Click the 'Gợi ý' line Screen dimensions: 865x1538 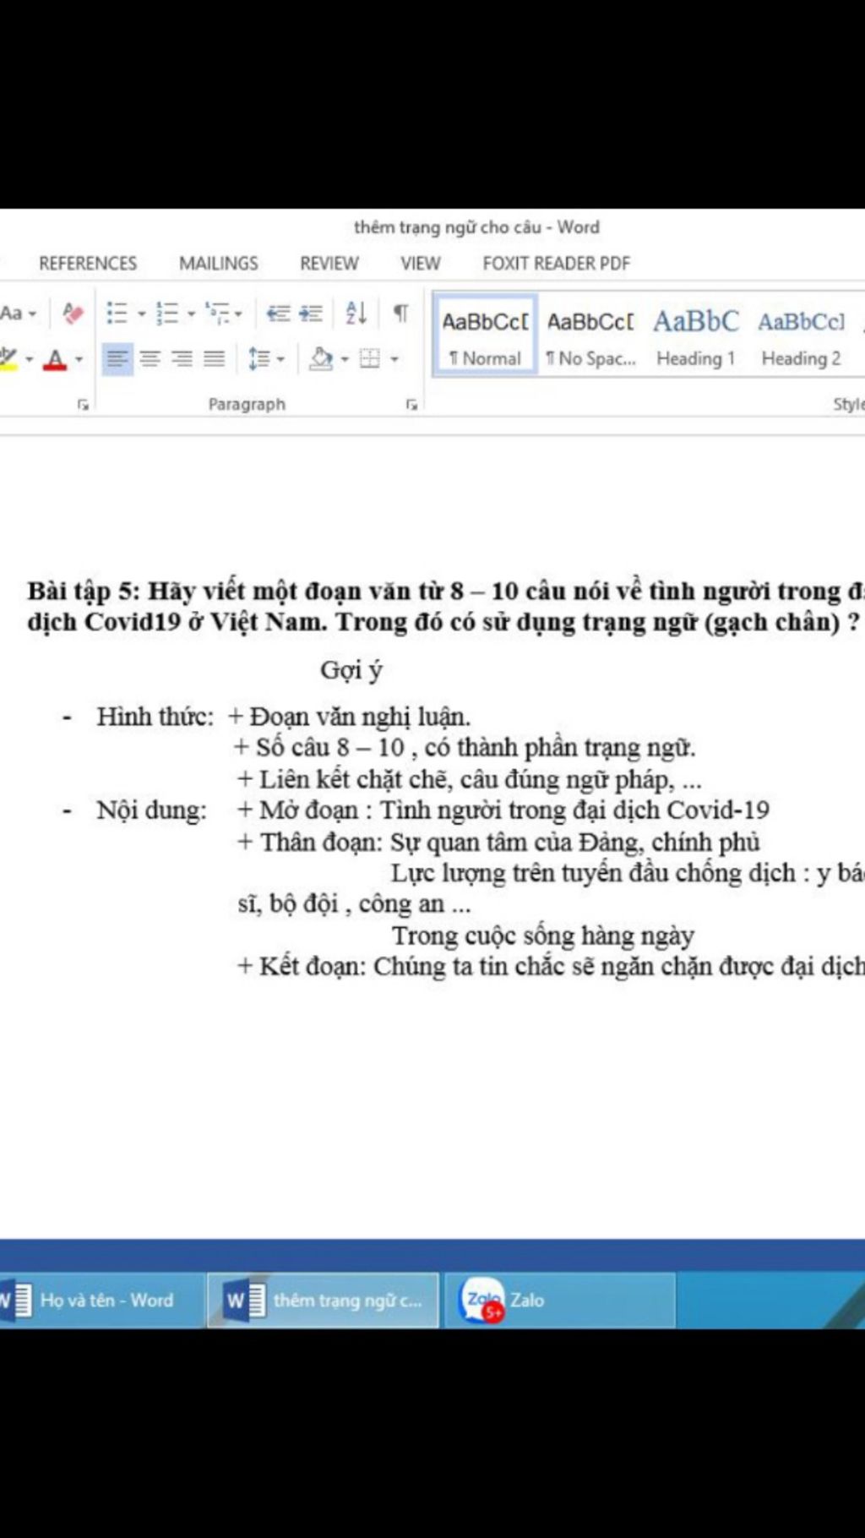351,671
